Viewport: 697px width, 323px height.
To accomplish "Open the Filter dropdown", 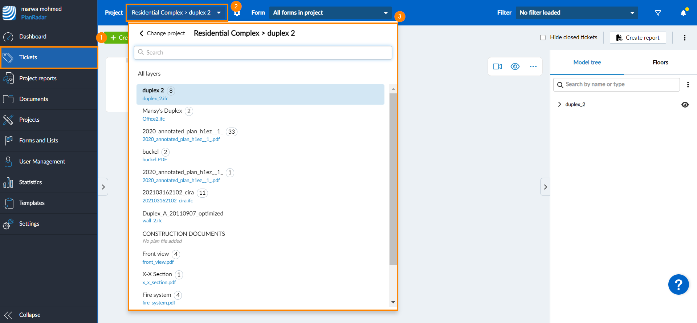I will point(576,13).
